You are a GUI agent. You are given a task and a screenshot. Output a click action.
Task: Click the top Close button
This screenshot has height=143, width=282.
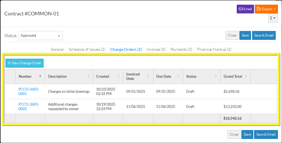tap(232, 35)
